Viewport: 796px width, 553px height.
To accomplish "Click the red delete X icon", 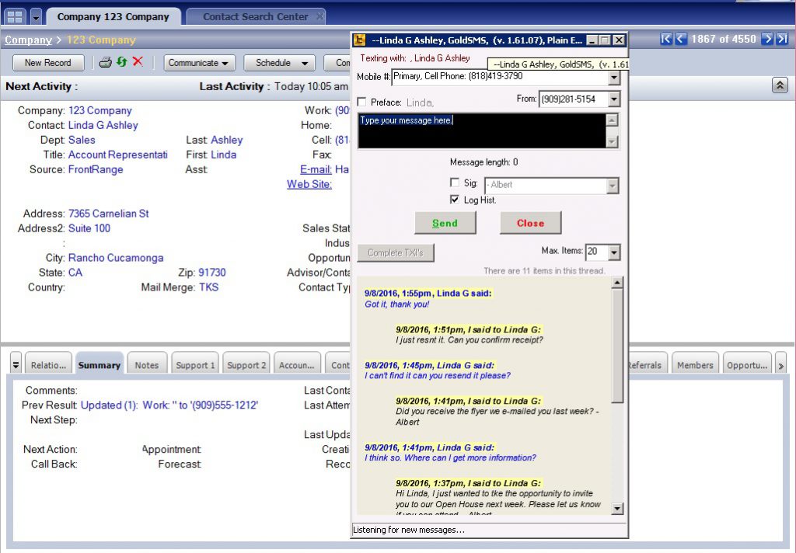I will 138,62.
